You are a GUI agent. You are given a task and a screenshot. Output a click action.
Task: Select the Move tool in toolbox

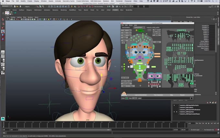pos(3,31)
